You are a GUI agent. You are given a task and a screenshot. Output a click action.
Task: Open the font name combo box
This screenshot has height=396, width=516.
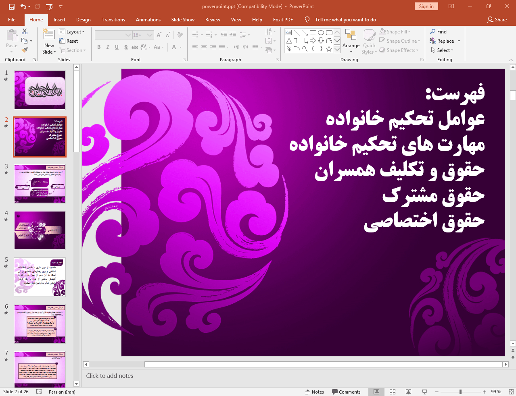click(x=113, y=35)
